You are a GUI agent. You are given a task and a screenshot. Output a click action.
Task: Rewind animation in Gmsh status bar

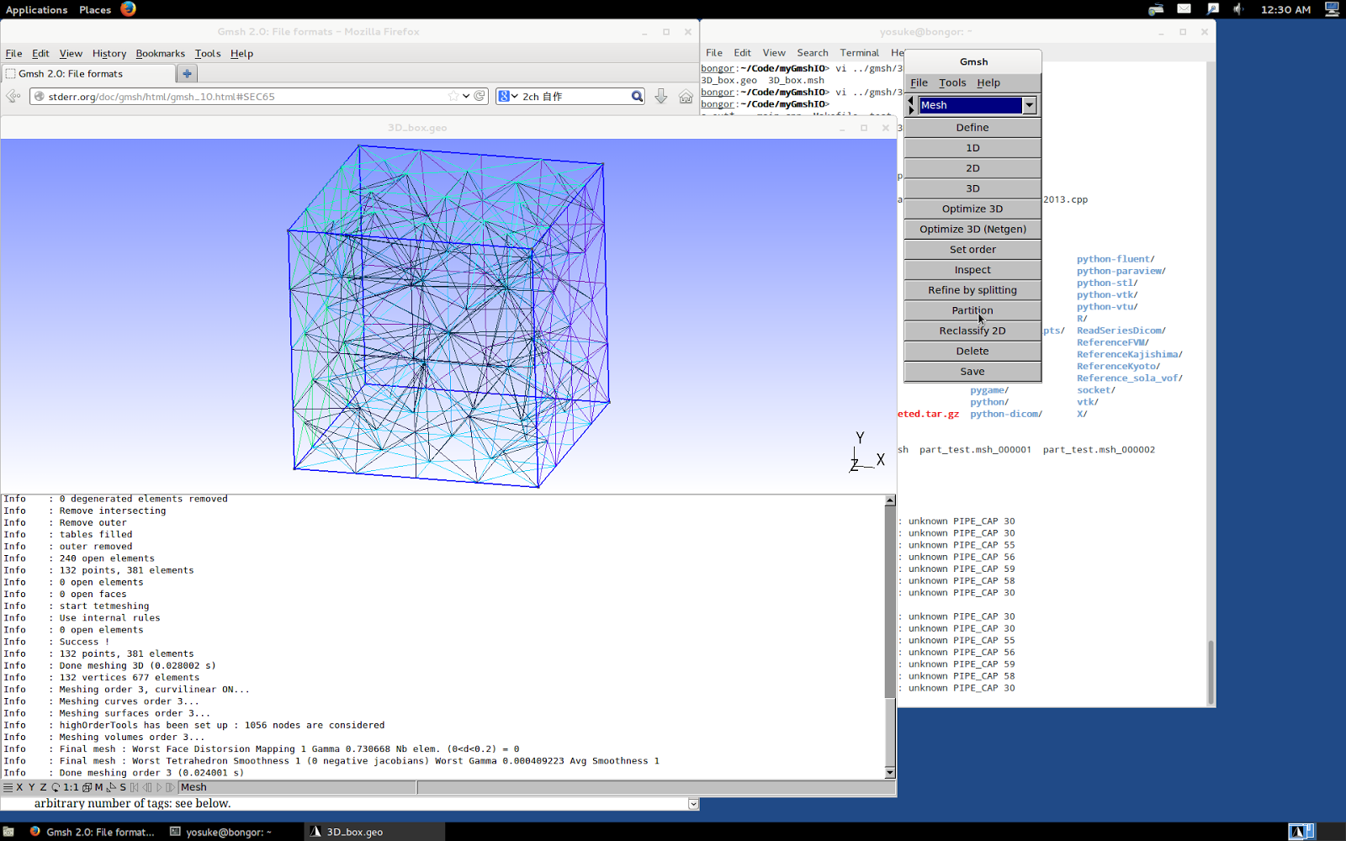135,788
